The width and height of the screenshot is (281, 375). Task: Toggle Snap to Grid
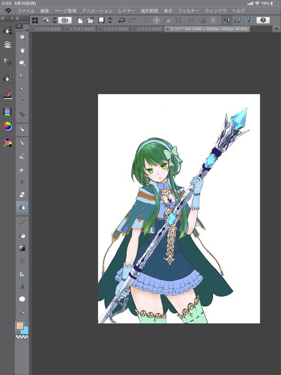[248, 20]
